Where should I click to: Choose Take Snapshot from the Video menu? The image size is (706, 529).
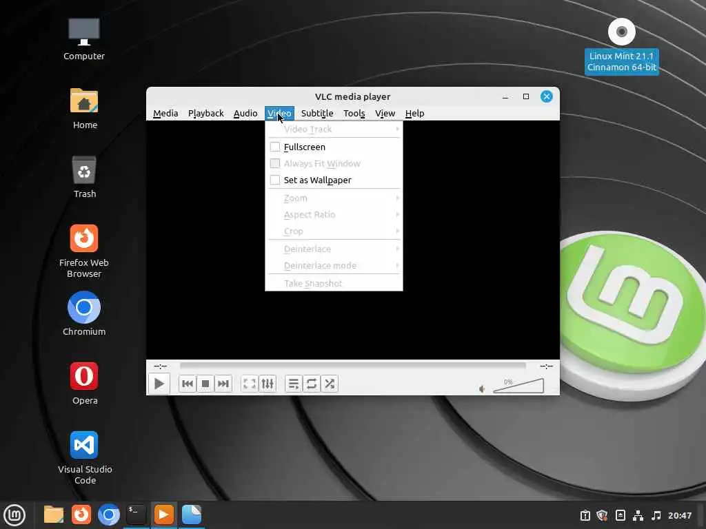[334, 283]
